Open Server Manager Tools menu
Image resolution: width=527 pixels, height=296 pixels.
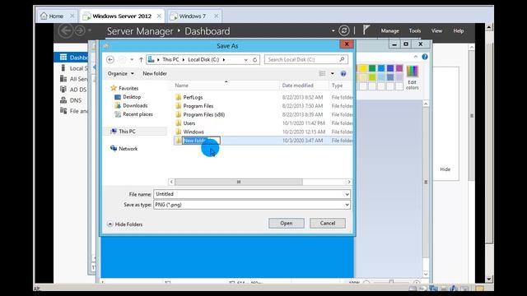pyautogui.click(x=415, y=31)
